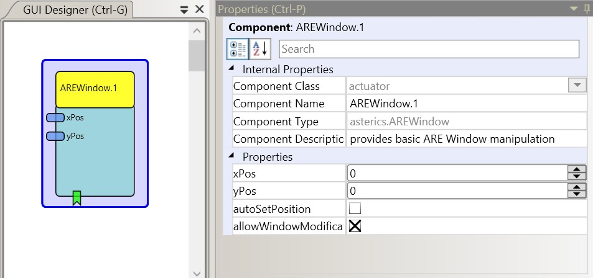
Task: Decrease the yPos value with down arrow
Action: pos(577,194)
